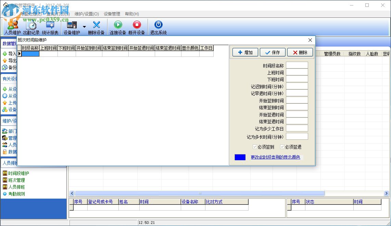Open 出勤记录 from the toolbar
The width and height of the screenshot is (391, 226).
coord(31,27)
